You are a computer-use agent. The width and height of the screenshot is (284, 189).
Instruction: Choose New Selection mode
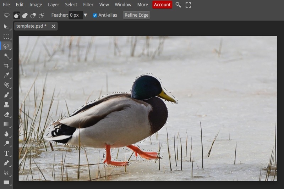click(17, 15)
